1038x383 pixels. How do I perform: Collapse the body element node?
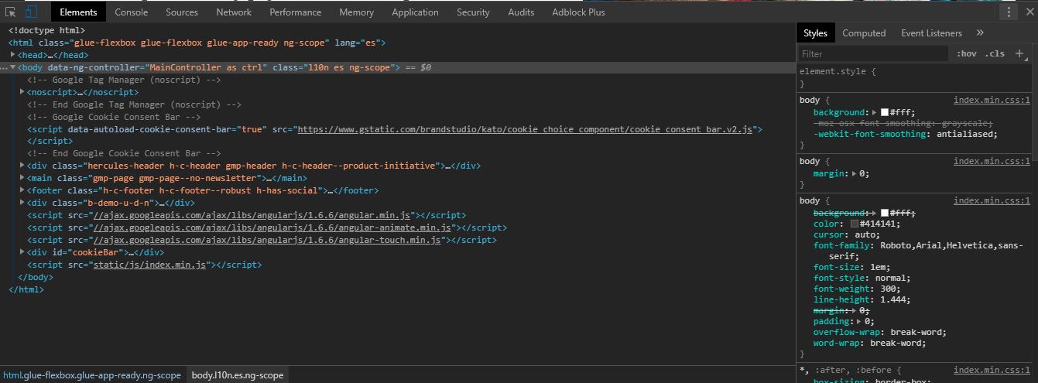click(x=13, y=67)
